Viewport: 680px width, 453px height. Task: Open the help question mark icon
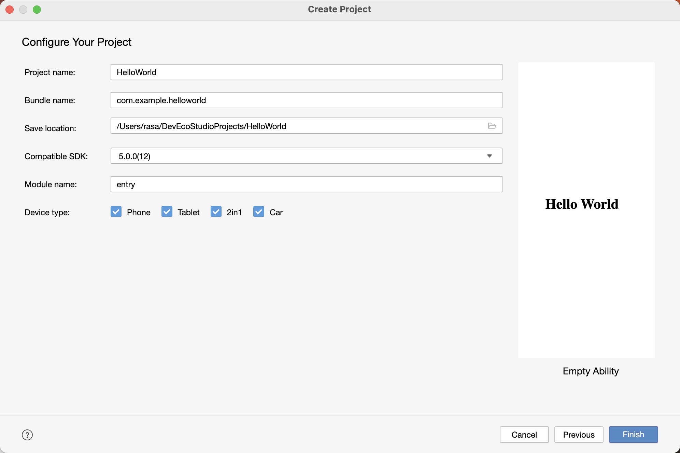27,435
